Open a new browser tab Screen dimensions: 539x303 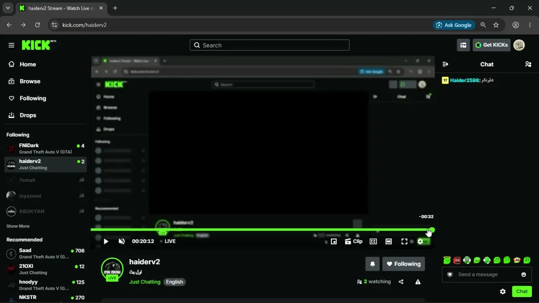pyautogui.click(x=115, y=8)
